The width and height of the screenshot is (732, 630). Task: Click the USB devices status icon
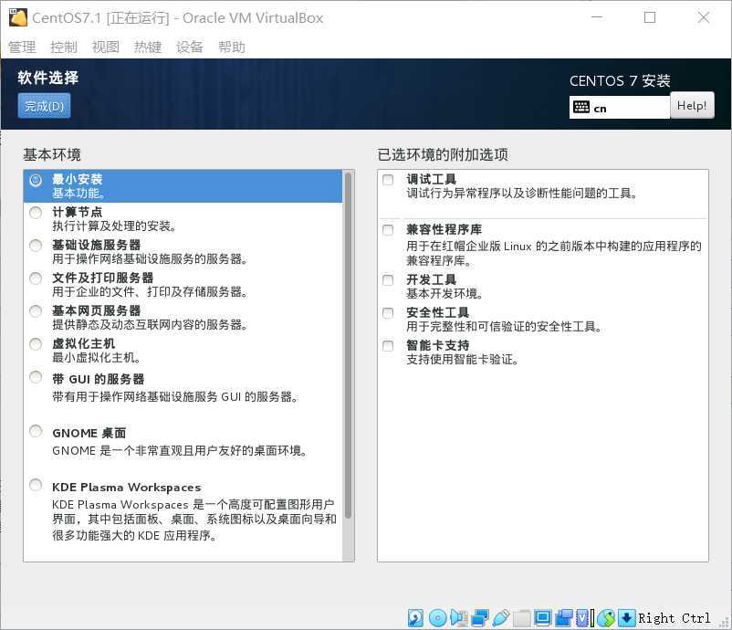tap(500, 618)
